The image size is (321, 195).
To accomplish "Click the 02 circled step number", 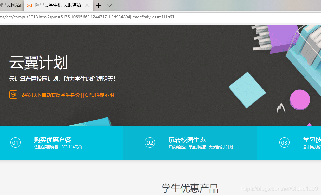I will [150, 143].
